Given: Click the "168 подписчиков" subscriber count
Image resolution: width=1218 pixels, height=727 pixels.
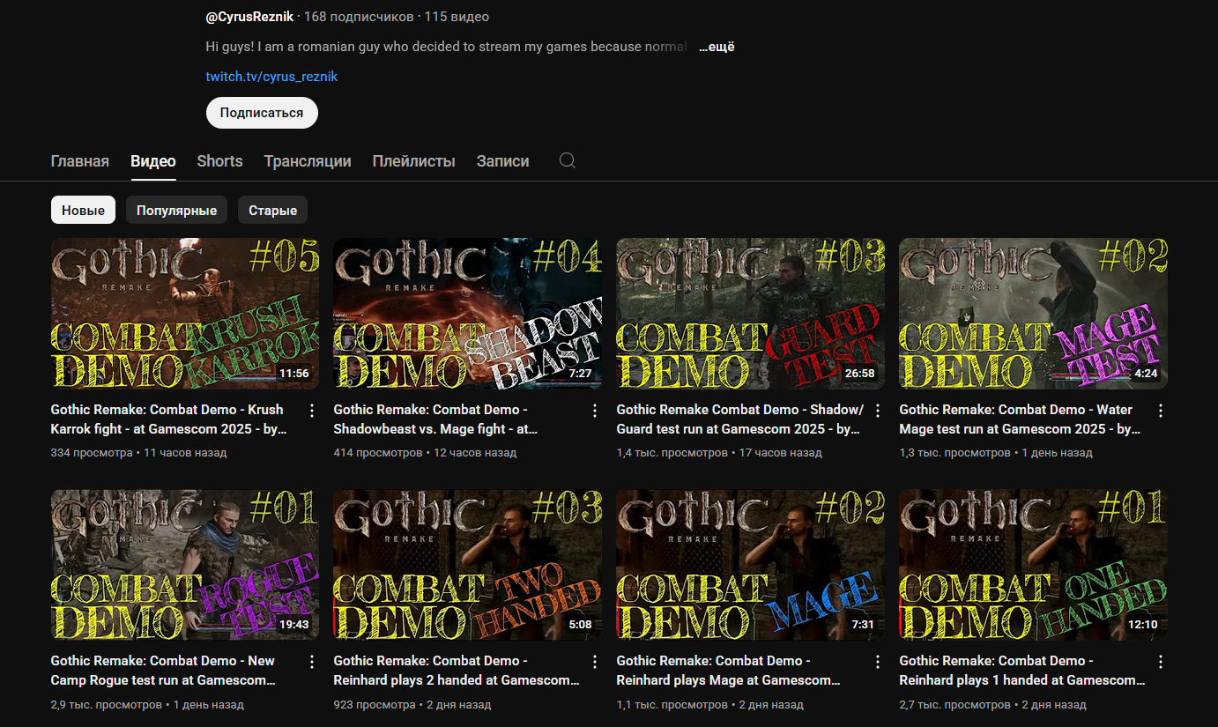Looking at the screenshot, I should 360,17.
